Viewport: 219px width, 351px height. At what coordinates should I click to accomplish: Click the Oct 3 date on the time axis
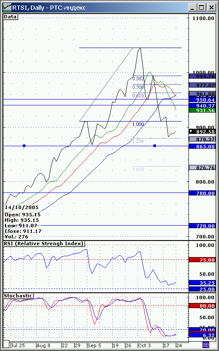click(144, 345)
